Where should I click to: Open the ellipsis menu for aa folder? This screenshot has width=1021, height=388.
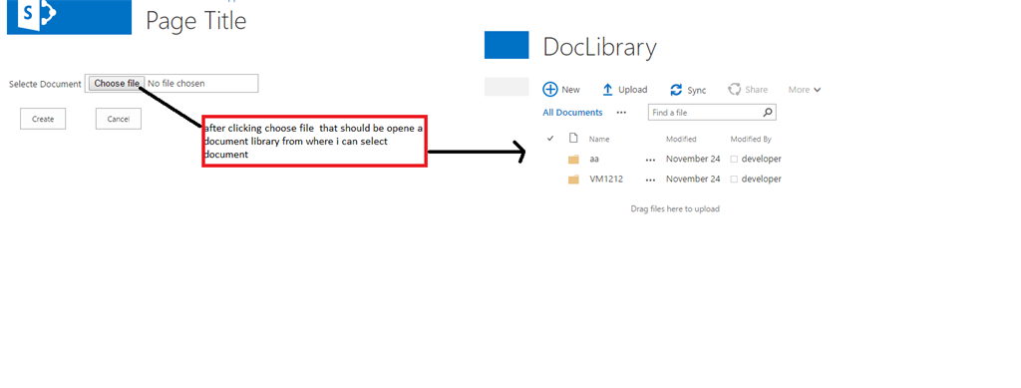pos(650,160)
